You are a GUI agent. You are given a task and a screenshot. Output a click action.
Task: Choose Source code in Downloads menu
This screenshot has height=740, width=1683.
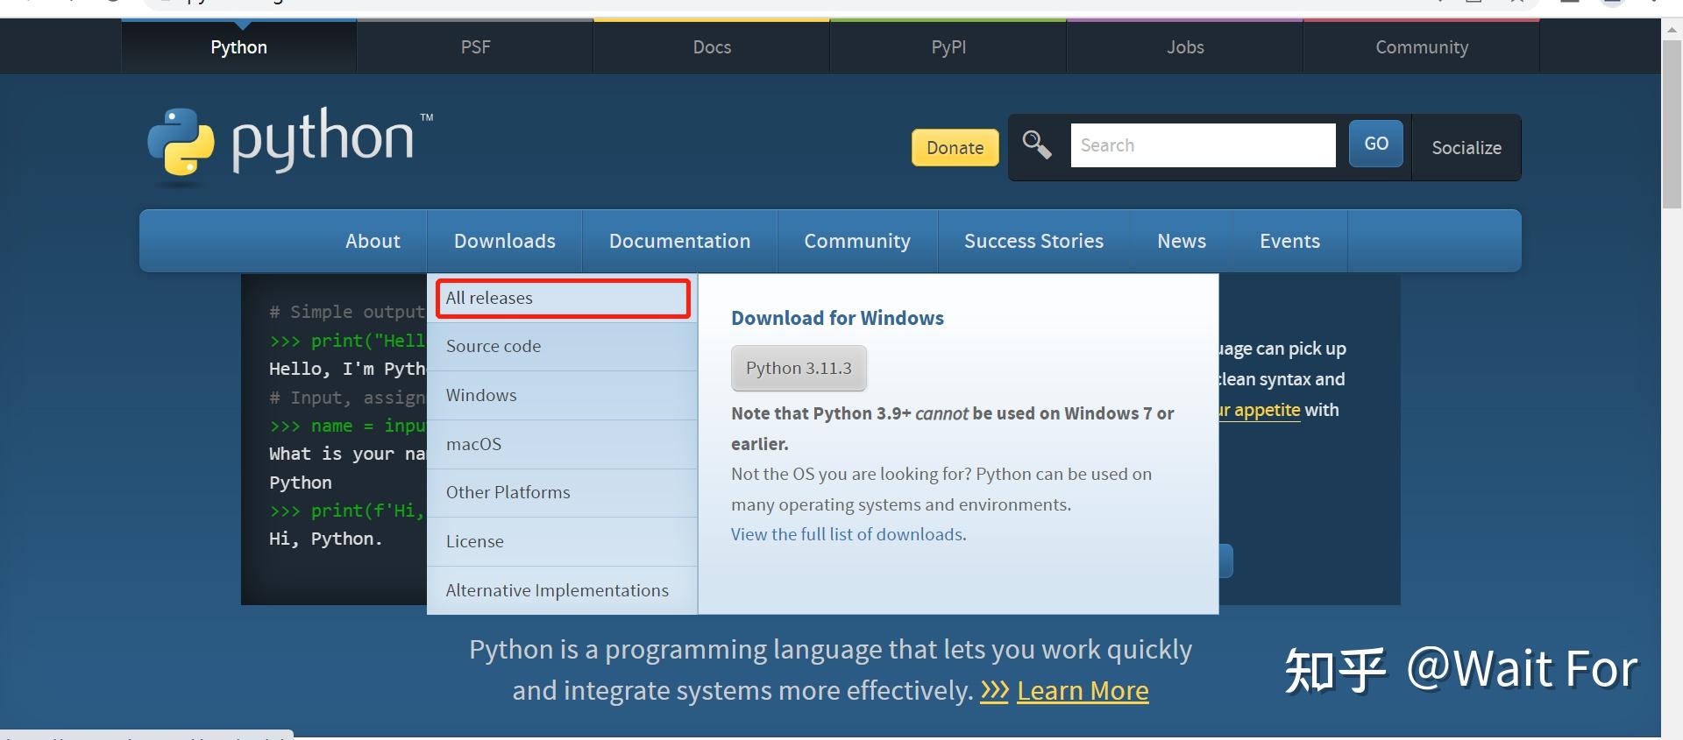point(493,347)
